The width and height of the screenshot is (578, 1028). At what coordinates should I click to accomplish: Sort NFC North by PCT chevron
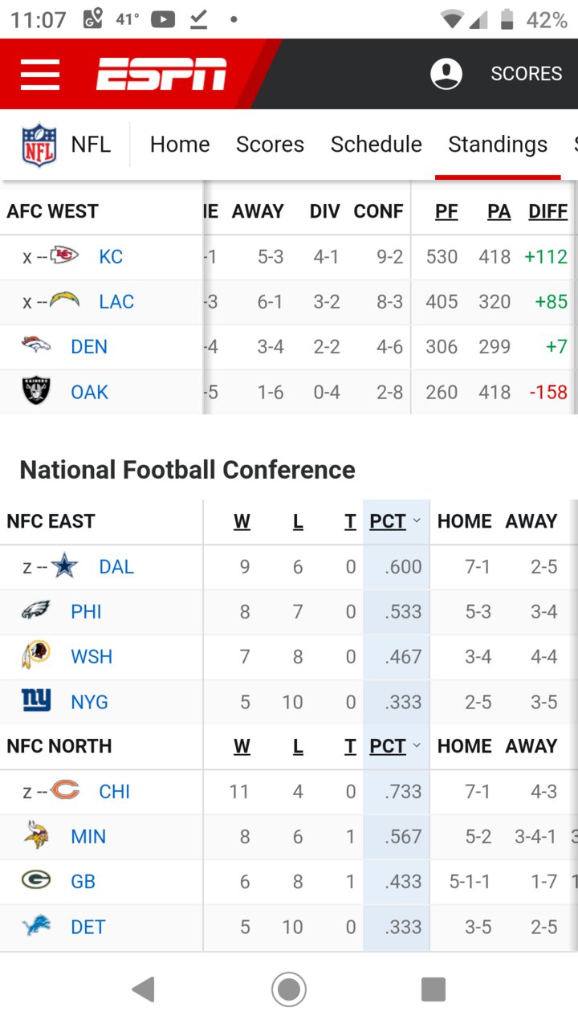click(x=417, y=746)
